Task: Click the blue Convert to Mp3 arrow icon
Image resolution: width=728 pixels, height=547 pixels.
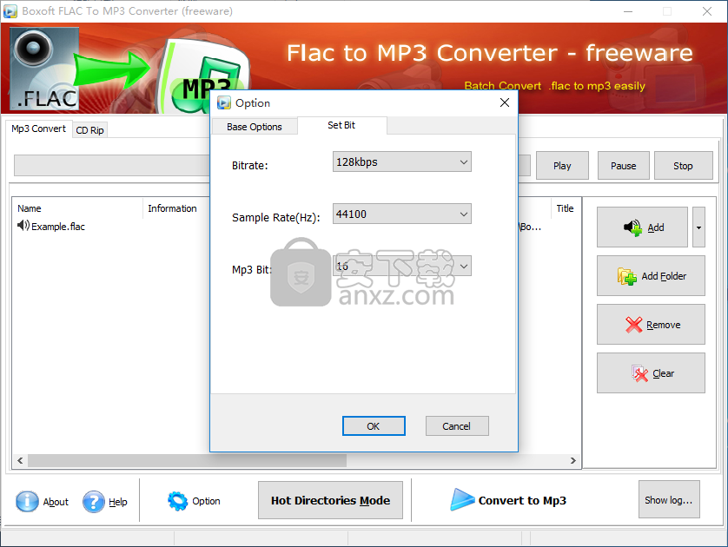Action: point(462,499)
